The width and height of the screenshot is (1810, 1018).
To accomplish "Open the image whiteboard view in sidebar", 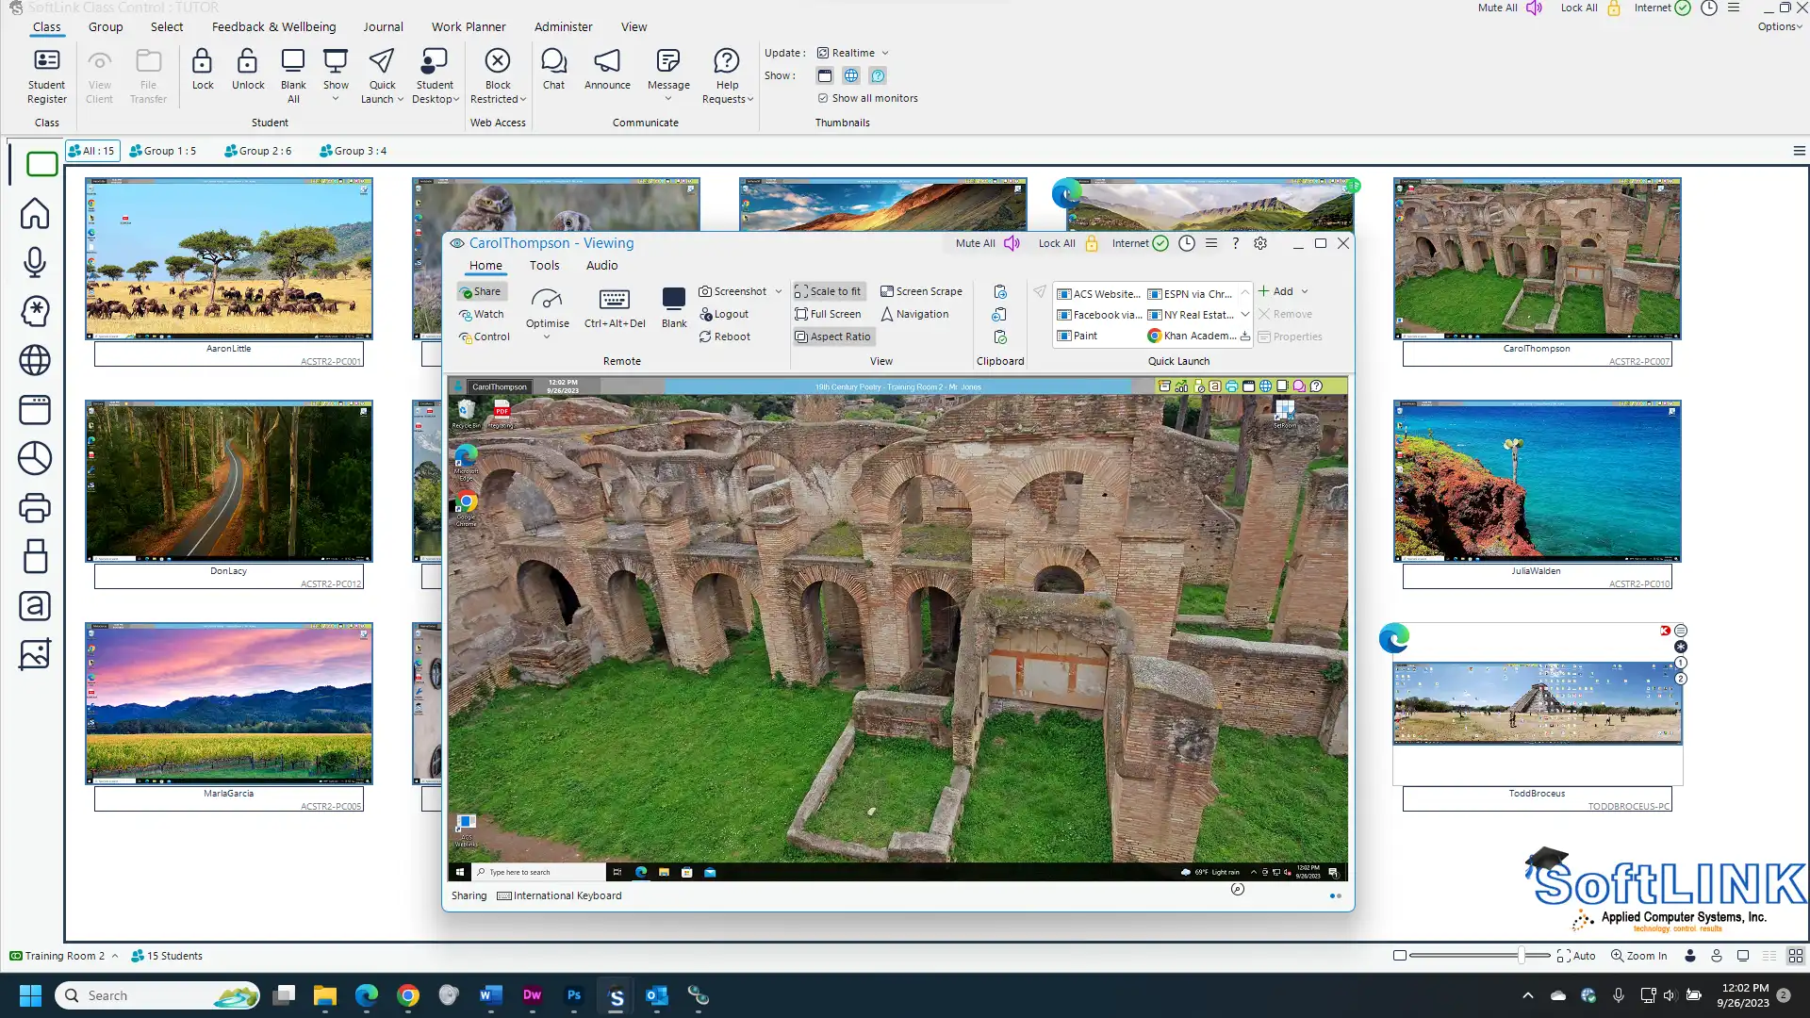I will coord(35,655).
